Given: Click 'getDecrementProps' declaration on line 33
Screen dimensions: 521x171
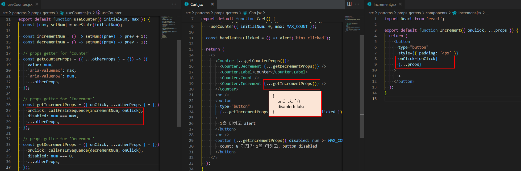Looking at the screenshot, I should pos(56,144).
